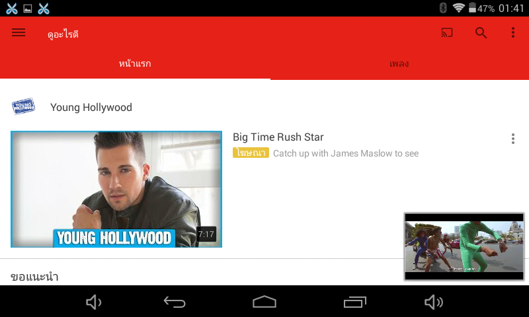The image size is (529, 317).
Task: Tap the Bluetooth status icon
Action: tap(443, 8)
